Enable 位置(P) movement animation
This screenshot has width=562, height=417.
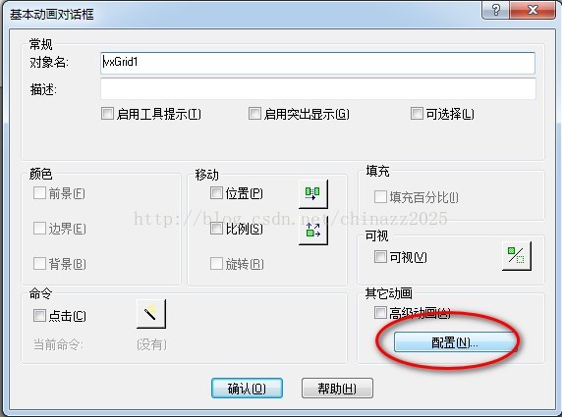pos(216,192)
